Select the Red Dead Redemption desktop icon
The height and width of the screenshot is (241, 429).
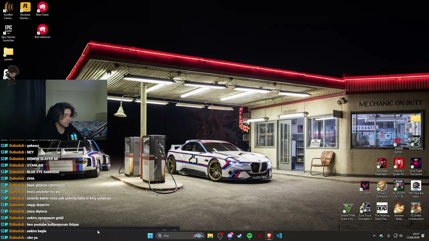pyautogui.click(x=382, y=167)
